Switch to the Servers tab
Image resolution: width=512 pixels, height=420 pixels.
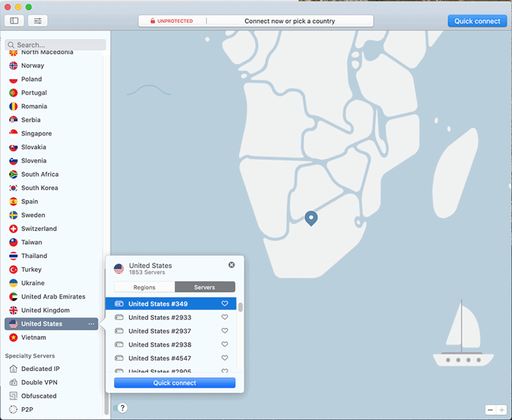pyautogui.click(x=204, y=287)
